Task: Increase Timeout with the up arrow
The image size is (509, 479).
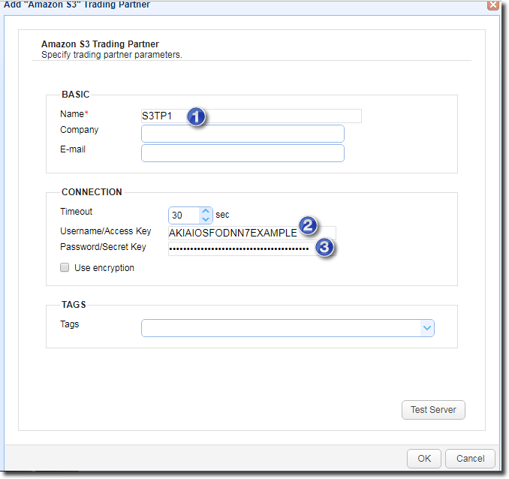Action: pyautogui.click(x=206, y=211)
